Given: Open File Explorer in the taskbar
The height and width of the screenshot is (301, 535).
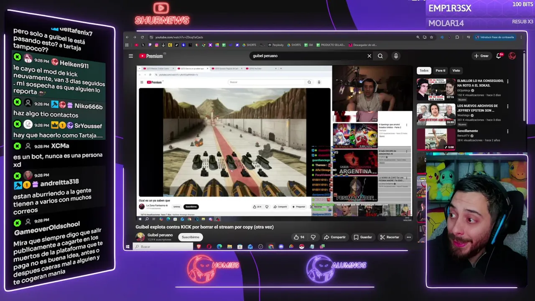Looking at the screenshot, I should click(229, 247).
